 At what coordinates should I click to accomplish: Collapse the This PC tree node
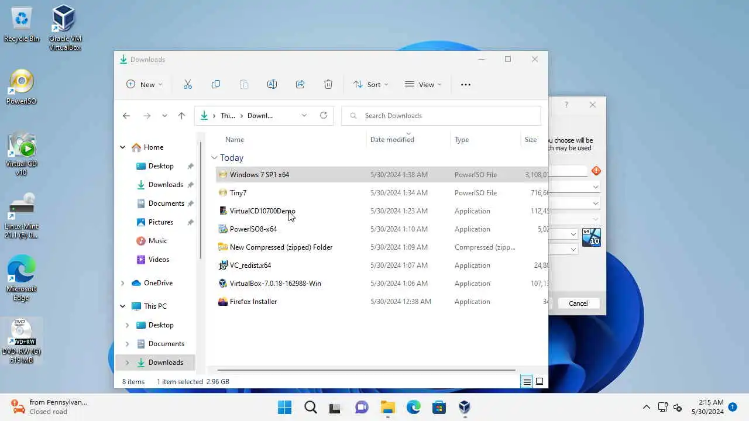point(122,306)
